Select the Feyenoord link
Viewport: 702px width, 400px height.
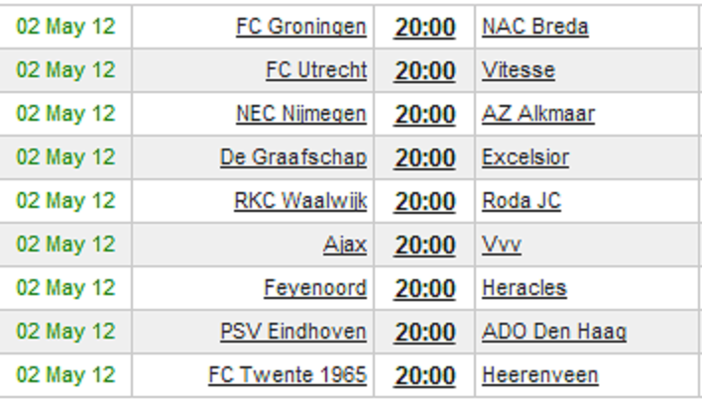pos(315,288)
